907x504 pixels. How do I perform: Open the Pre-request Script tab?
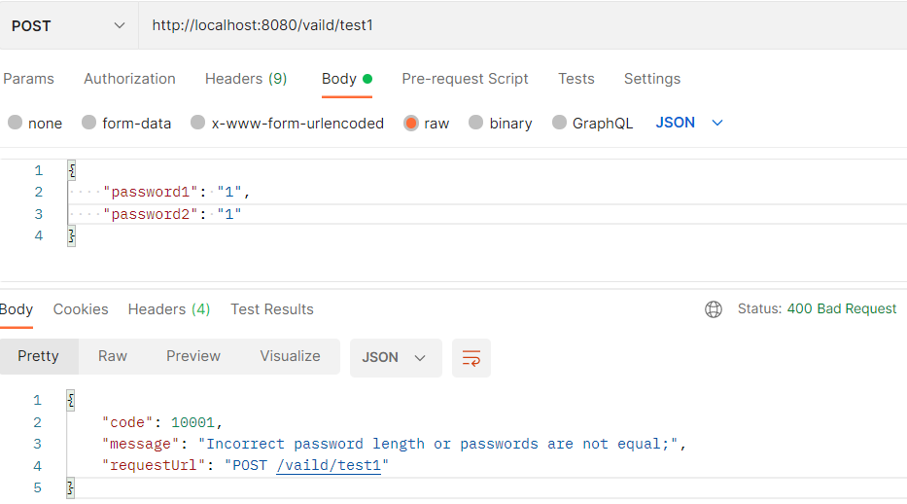(465, 79)
